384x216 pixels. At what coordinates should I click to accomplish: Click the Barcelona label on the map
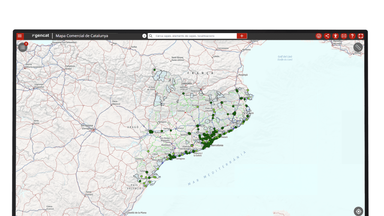[217, 145]
